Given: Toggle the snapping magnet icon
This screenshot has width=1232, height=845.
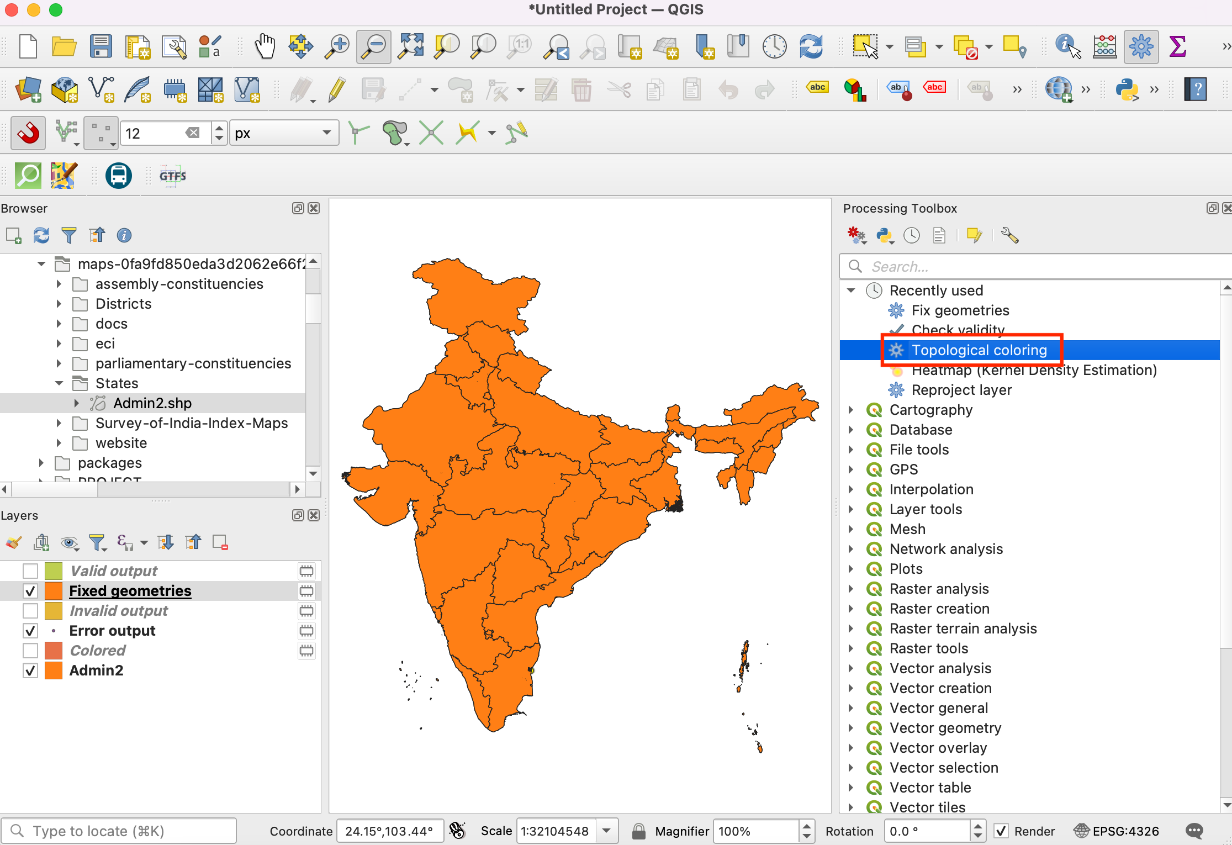Looking at the screenshot, I should click(x=28, y=133).
